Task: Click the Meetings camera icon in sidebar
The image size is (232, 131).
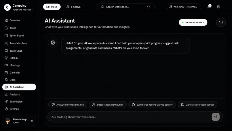Action: coord(6,65)
